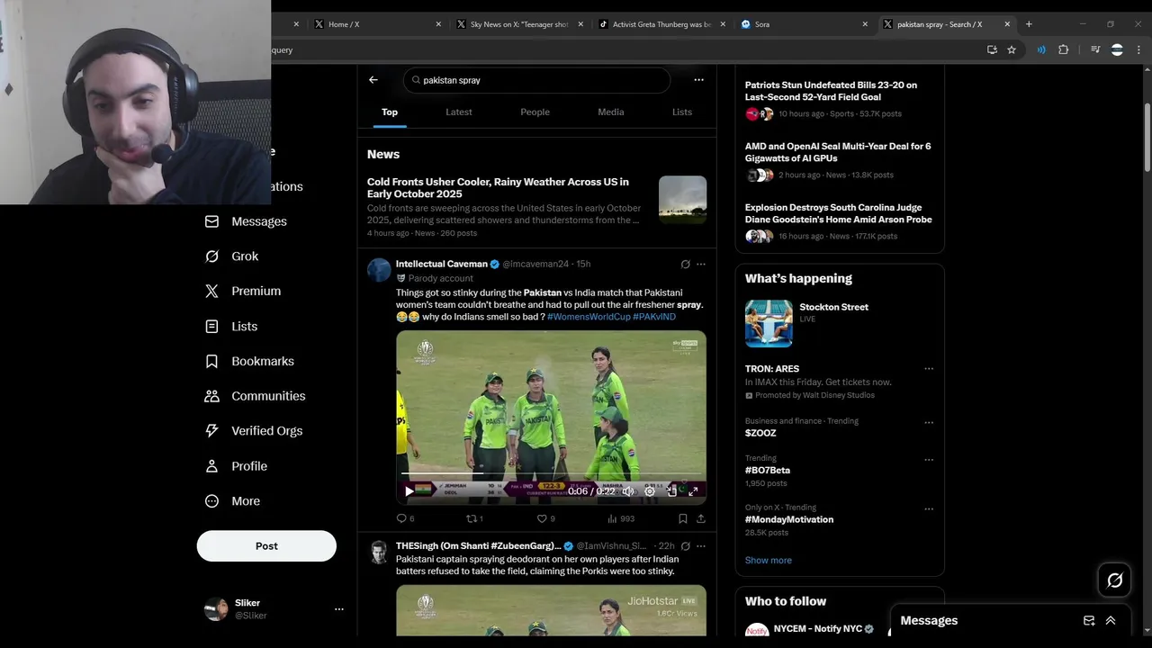
Task: Switch to the Latest search tab
Action: tap(459, 112)
